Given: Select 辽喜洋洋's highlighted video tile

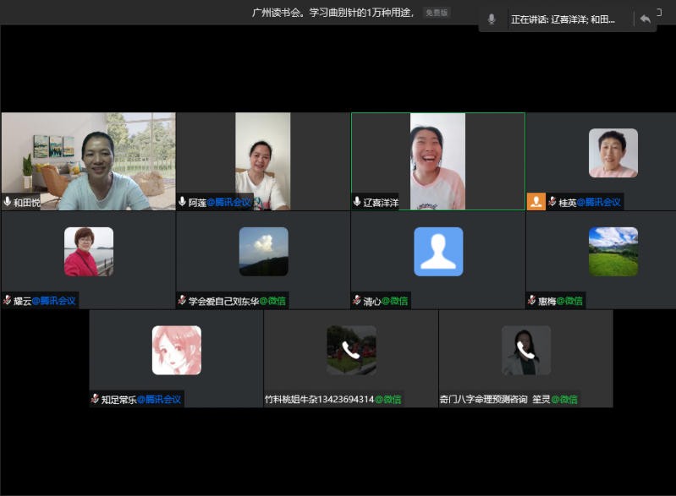Looking at the screenshot, I should (x=437, y=161).
